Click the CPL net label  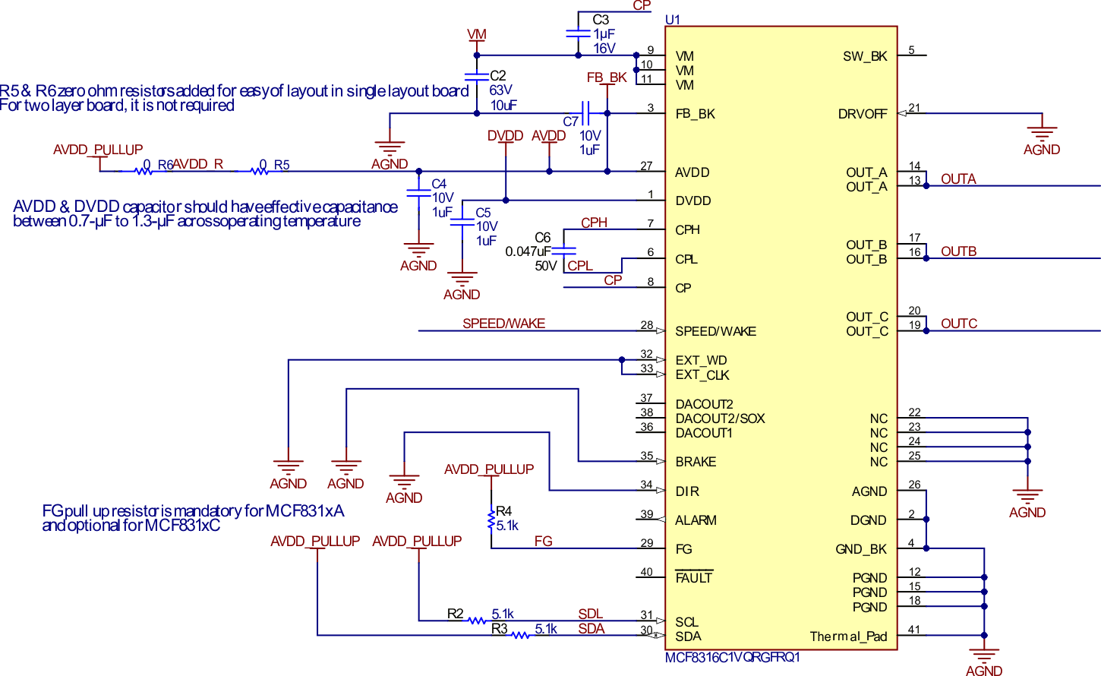pyautogui.click(x=580, y=265)
